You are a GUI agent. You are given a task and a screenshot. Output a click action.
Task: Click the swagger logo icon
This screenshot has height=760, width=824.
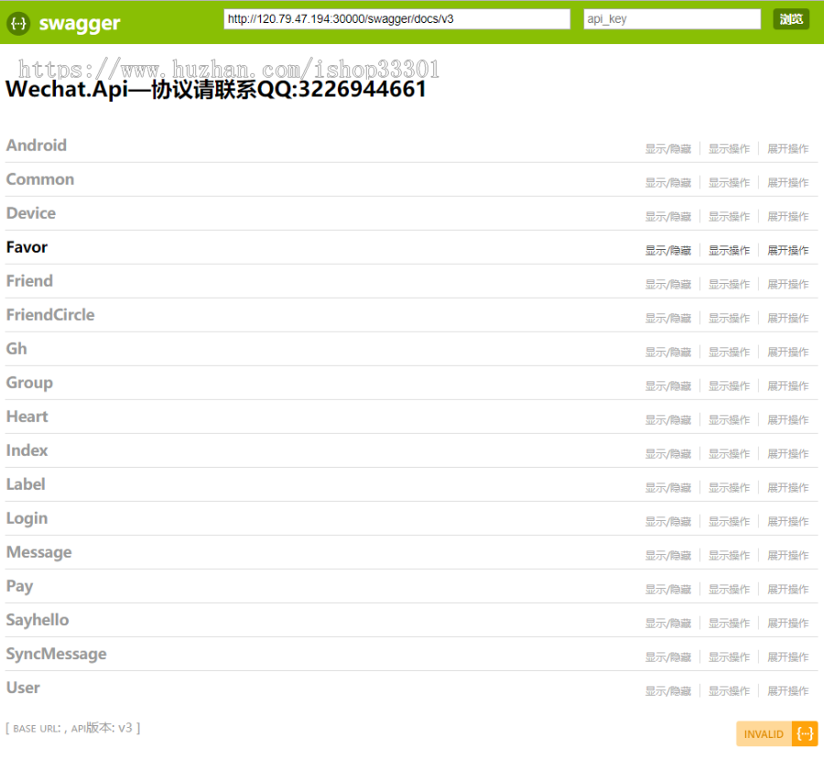[18, 23]
